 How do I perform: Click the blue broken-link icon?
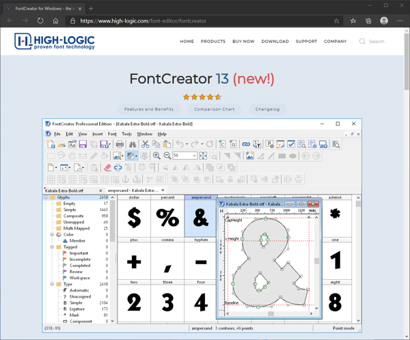point(118,167)
